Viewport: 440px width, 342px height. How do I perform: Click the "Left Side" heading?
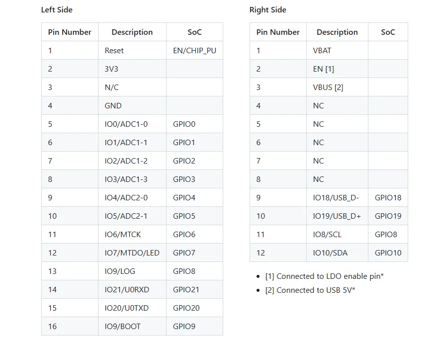pos(57,10)
